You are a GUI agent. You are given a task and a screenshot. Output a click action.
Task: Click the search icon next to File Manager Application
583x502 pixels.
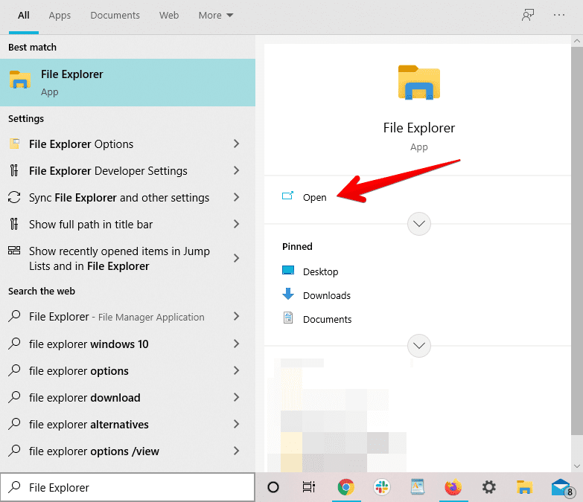point(14,316)
